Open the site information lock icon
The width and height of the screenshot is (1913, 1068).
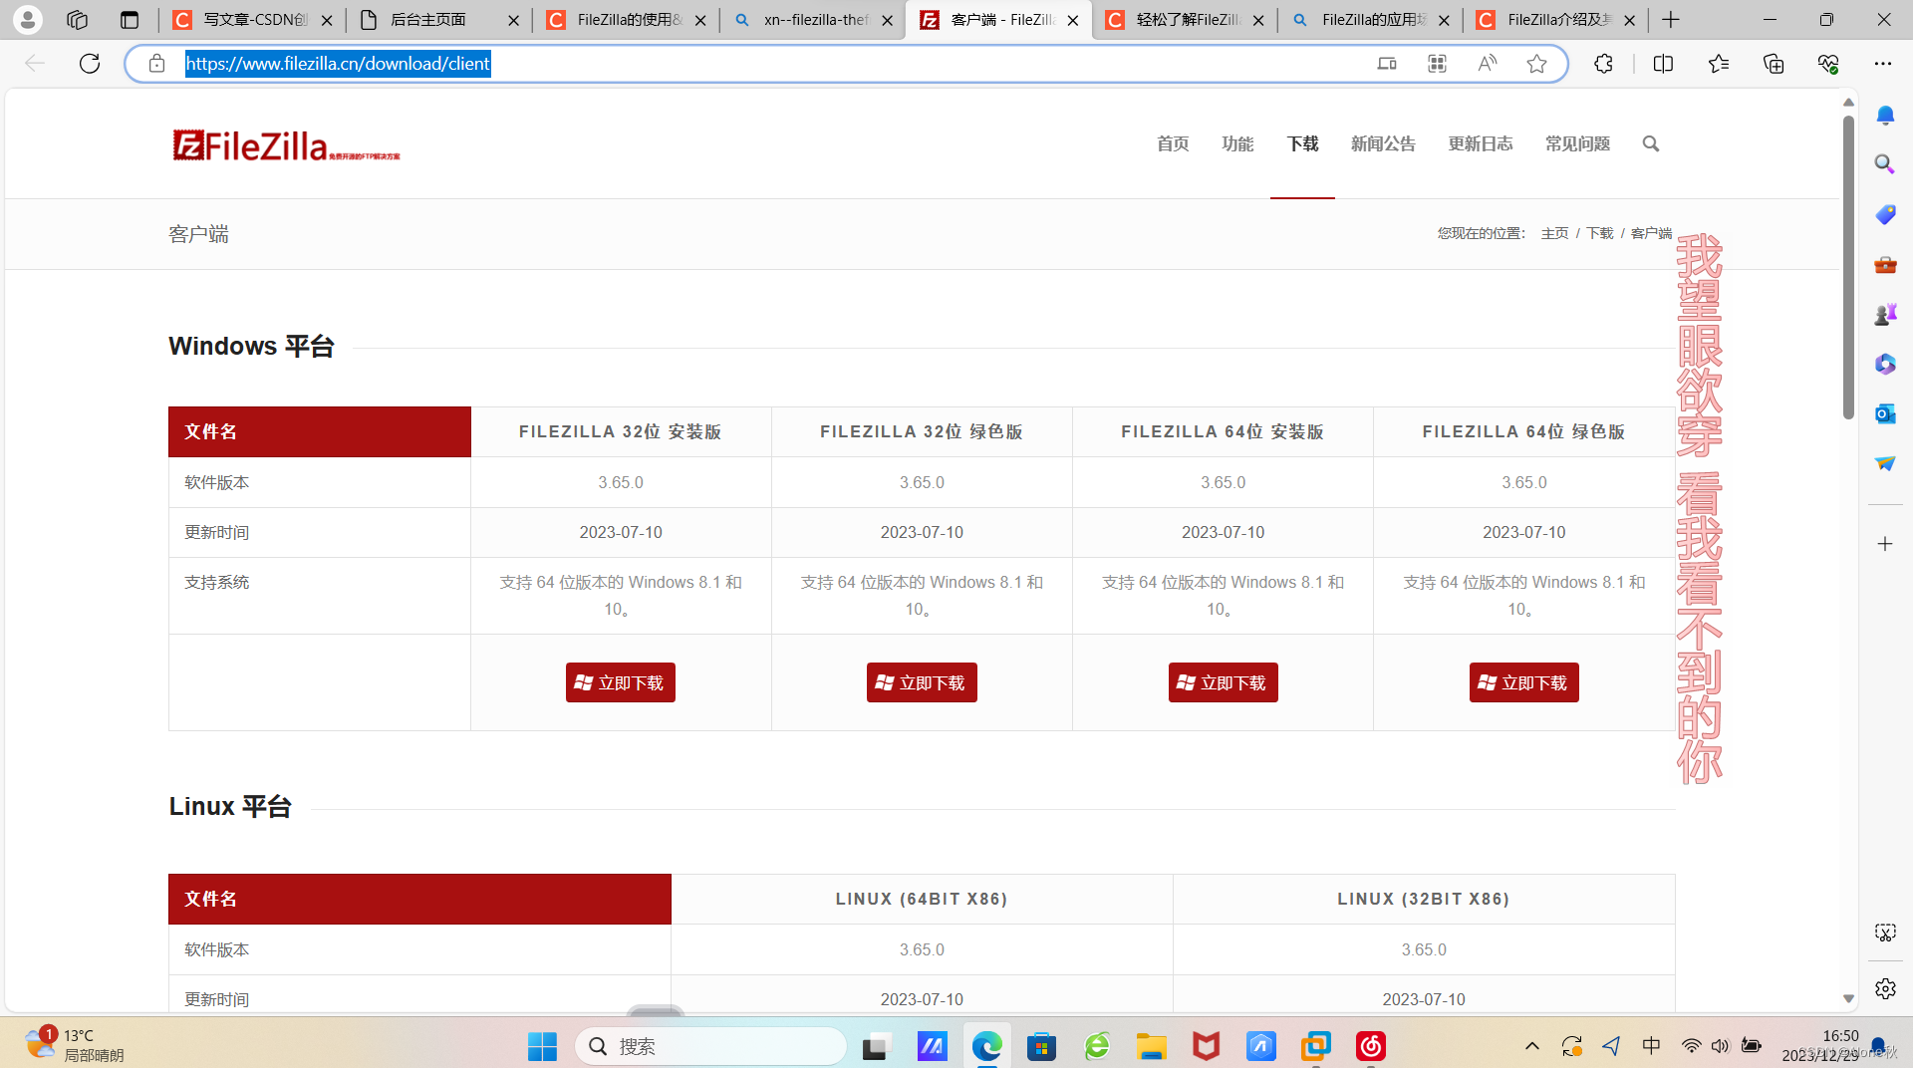[x=156, y=64]
